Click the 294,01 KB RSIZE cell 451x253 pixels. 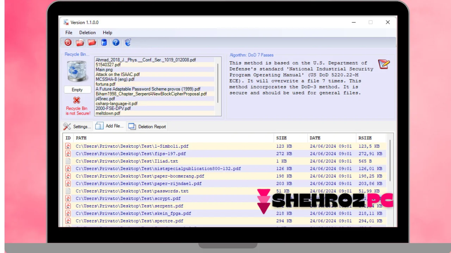370,221
